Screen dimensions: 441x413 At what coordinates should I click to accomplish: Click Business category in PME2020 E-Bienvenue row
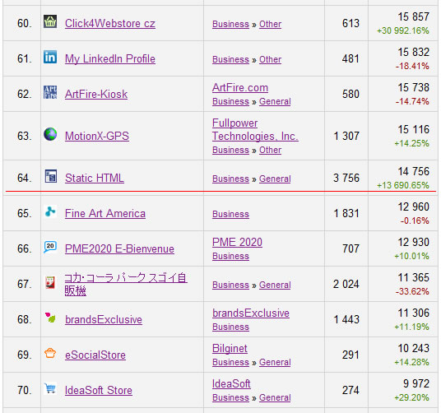tap(230, 257)
